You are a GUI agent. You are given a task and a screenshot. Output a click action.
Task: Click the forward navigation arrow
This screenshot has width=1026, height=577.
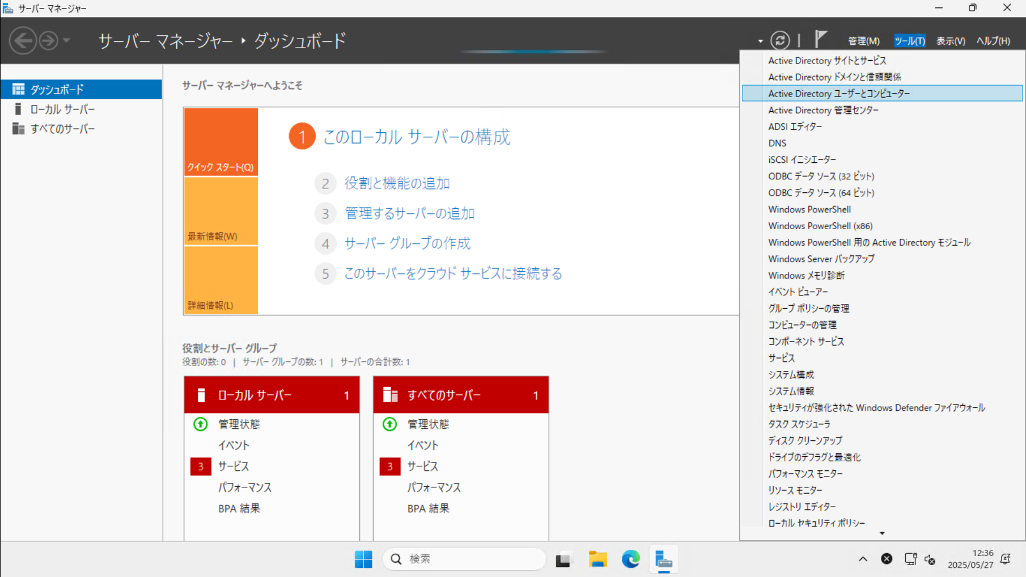[x=49, y=40]
